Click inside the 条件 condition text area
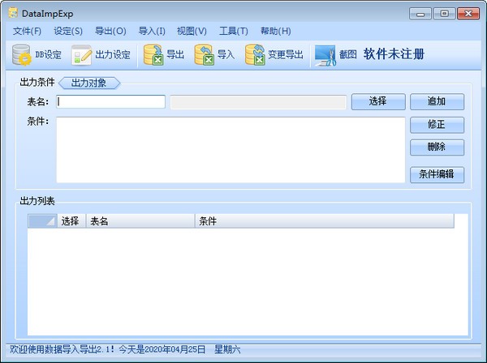Screen dimensions: 487x363 click(x=231, y=150)
